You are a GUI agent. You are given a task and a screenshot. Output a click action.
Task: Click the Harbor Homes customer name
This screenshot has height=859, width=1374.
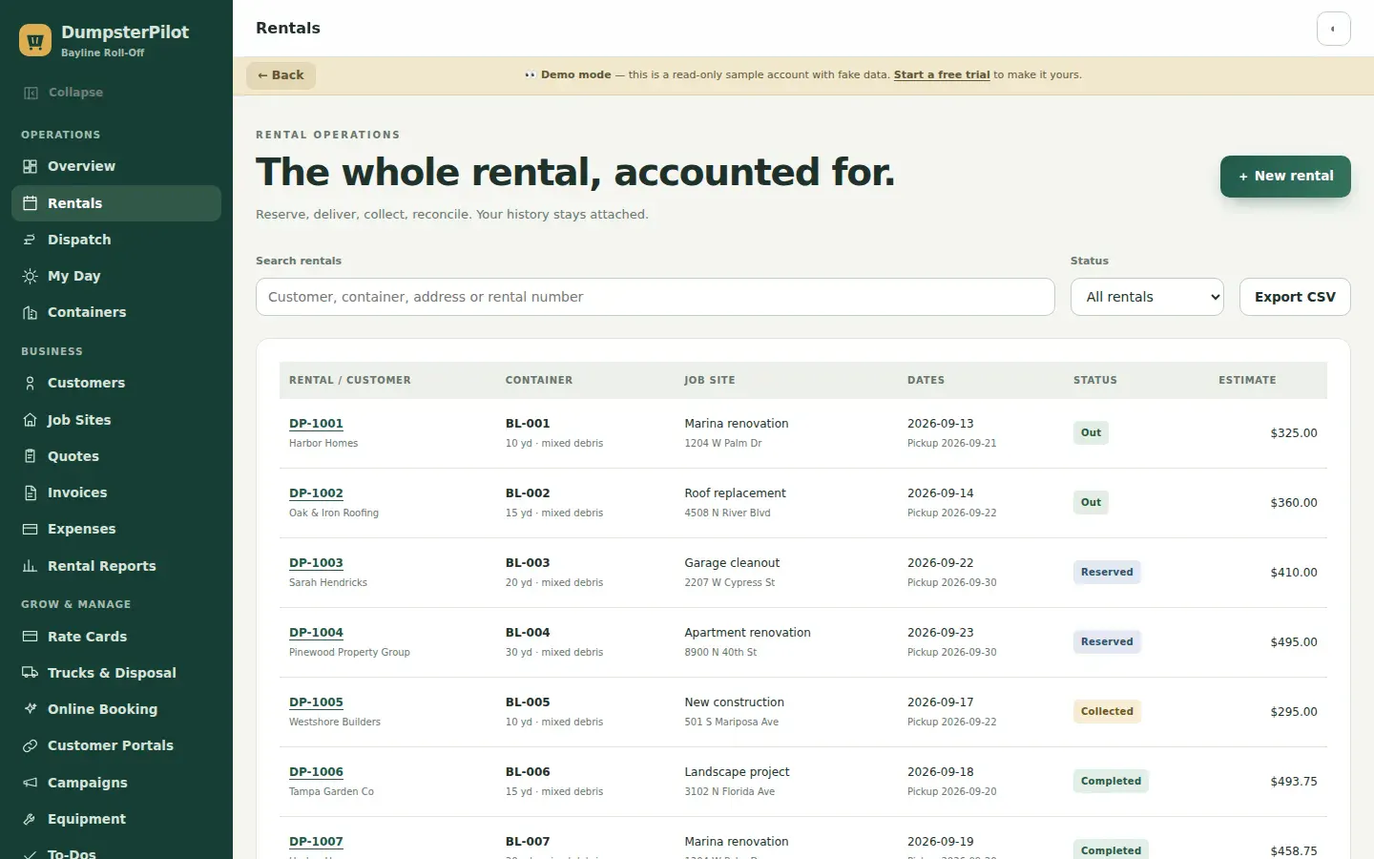click(323, 444)
